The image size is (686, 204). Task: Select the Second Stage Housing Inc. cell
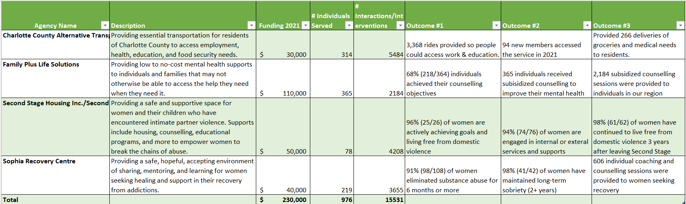click(x=55, y=127)
